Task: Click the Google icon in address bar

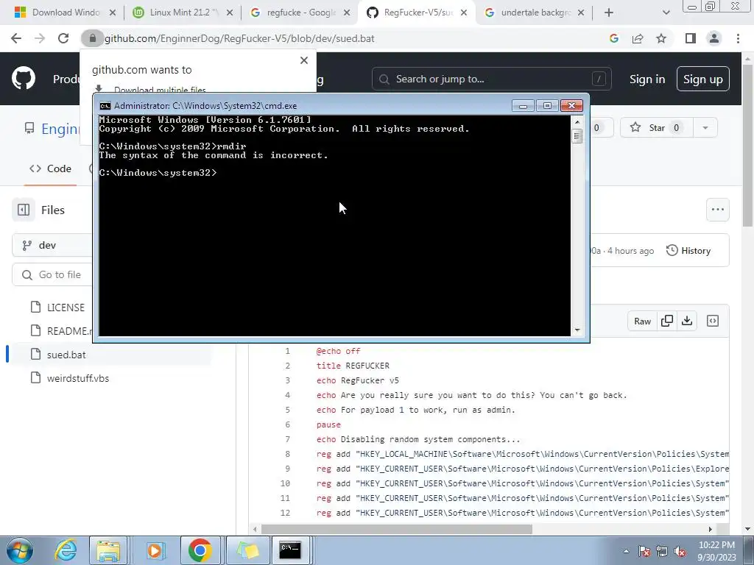Action: [x=614, y=38]
